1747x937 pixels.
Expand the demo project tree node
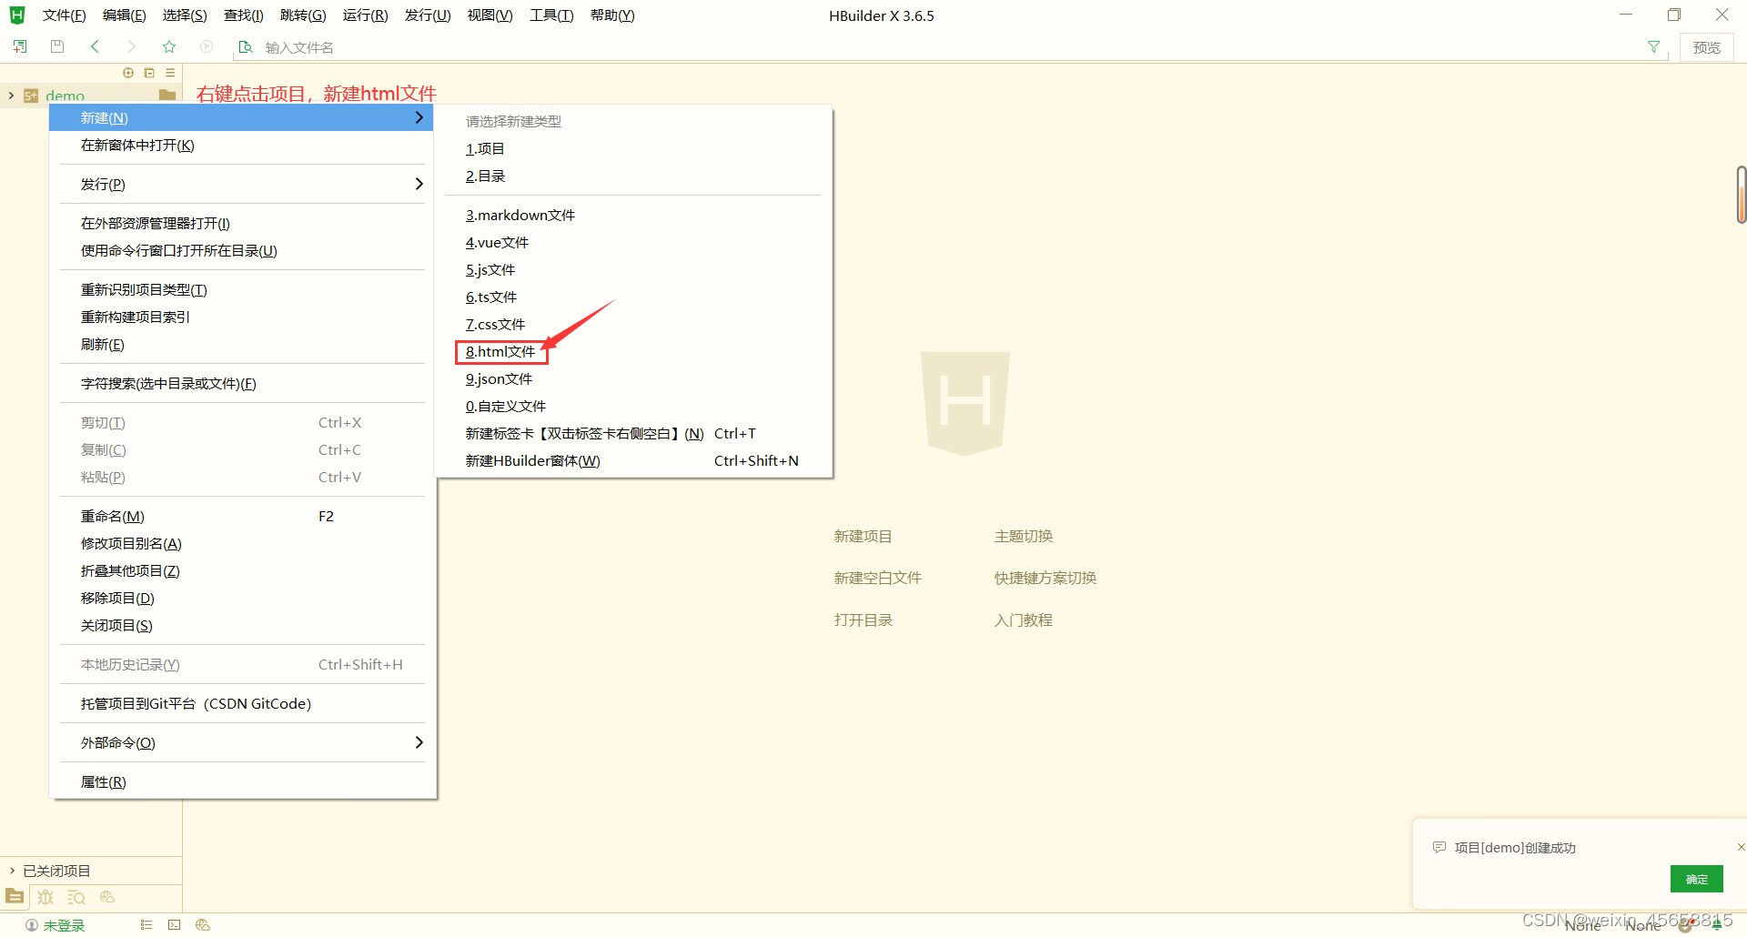[11, 96]
